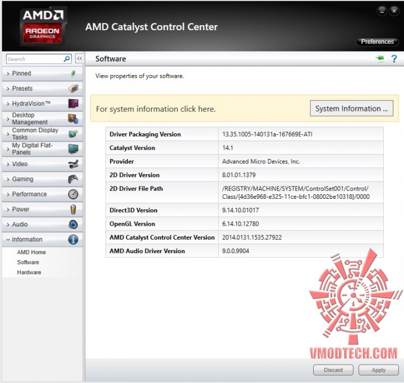Image resolution: width=404 pixels, height=383 pixels.
Task: Click the Gaming controller icon
Action: coord(74,179)
